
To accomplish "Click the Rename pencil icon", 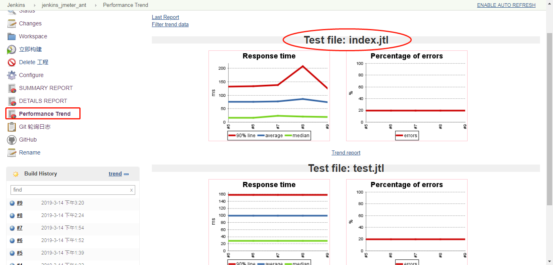I will (x=11, y=152).
